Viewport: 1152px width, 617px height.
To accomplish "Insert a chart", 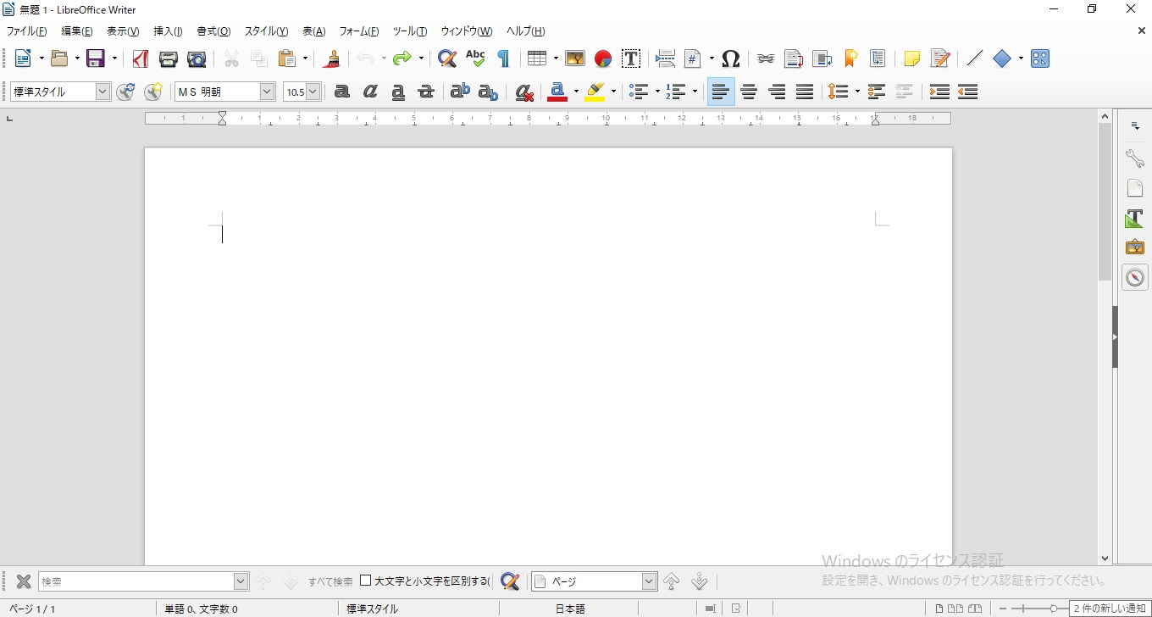I will pyautogui.click(x=603, y=58).
